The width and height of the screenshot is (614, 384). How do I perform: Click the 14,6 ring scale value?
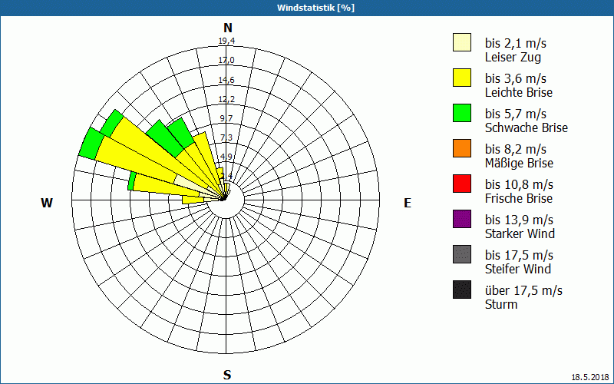click(226, 80)
